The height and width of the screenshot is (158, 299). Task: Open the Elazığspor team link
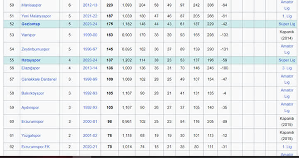[30, 68]
